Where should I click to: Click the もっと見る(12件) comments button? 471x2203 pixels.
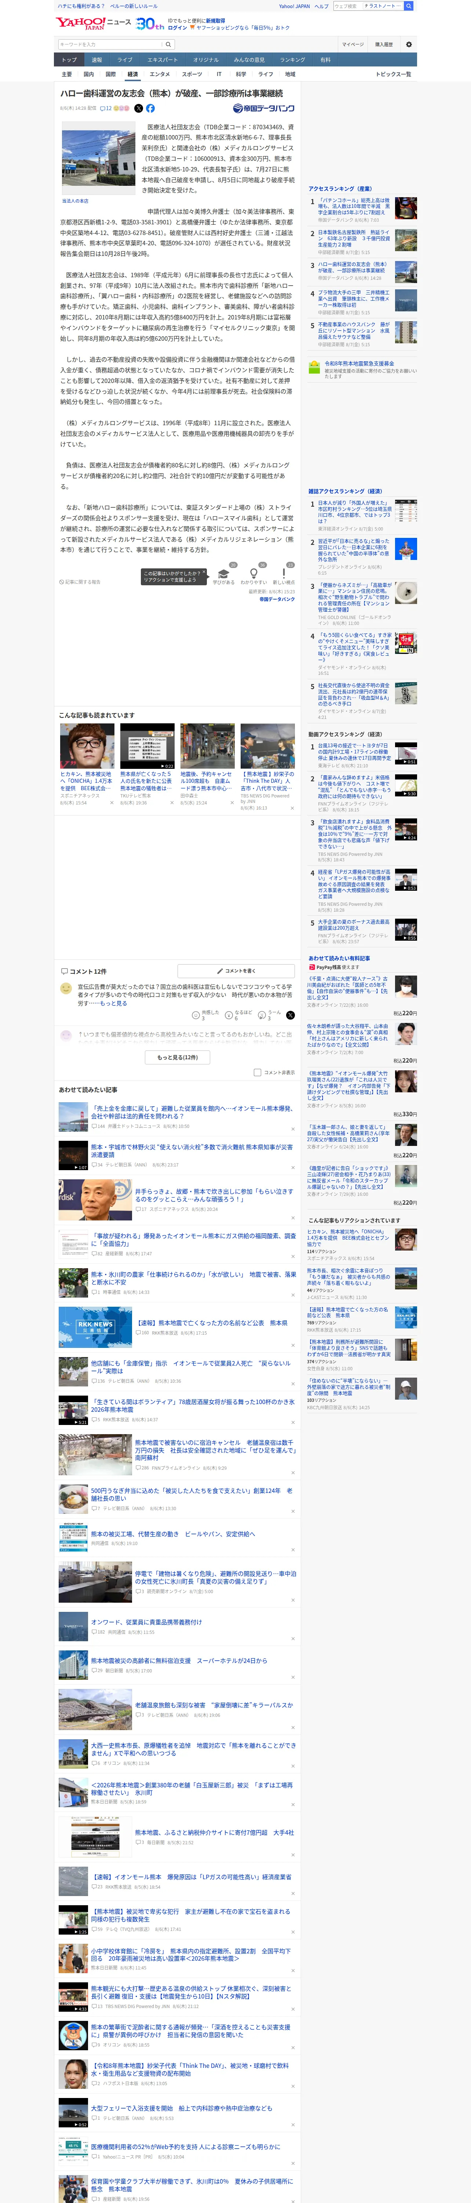point(178,1057)
